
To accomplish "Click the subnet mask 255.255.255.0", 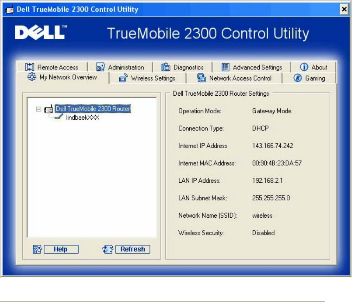I will (x=271, y=198).
